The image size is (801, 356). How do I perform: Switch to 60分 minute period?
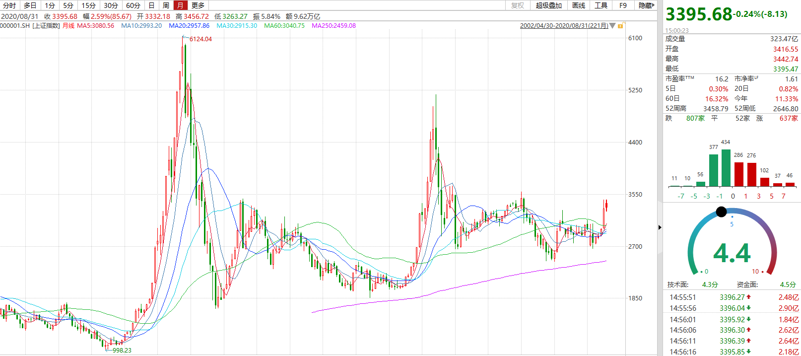133,5
